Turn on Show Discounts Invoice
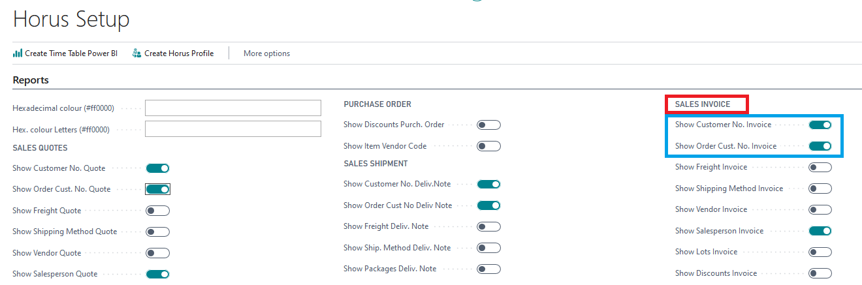This screenshot has width=862, height=285. [820, 273]
